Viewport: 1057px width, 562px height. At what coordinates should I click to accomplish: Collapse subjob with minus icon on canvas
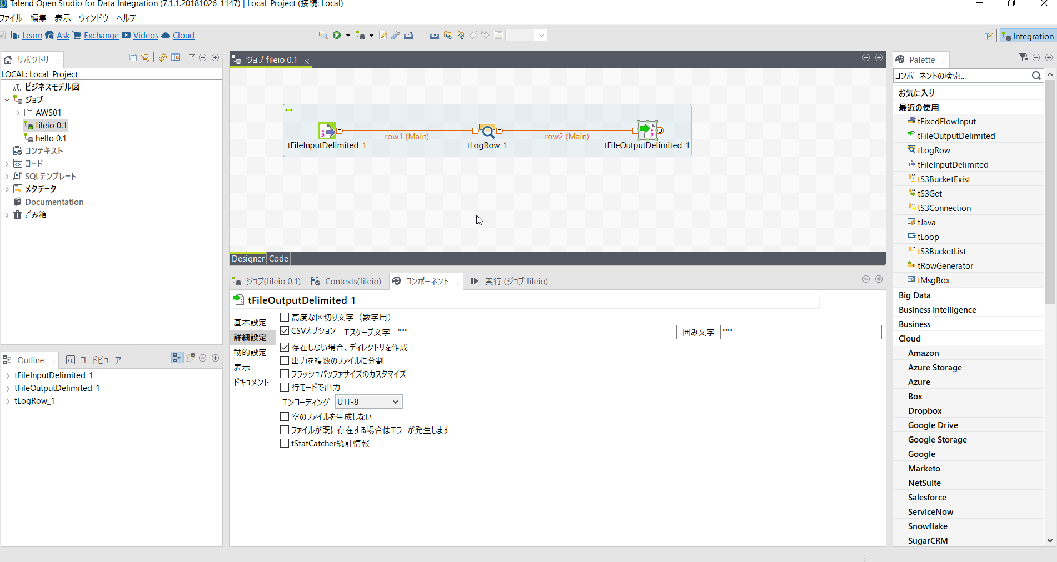(x=289, y=110)
